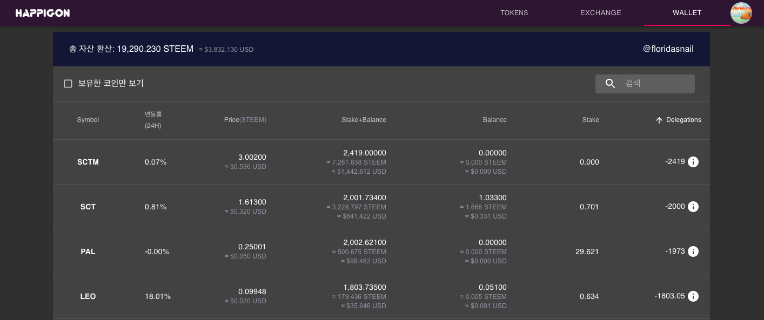Image resolution: width=764 pixels, height=320 pixels.
Task: Sort by Balance column header
Action: (x=494, y=120)
